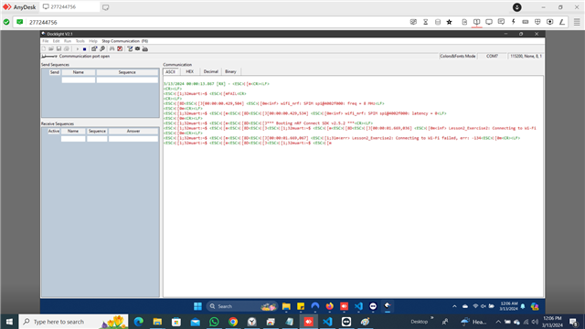Click the Docklight start communication play icon
585x329 pixels.
pos(77,48)
